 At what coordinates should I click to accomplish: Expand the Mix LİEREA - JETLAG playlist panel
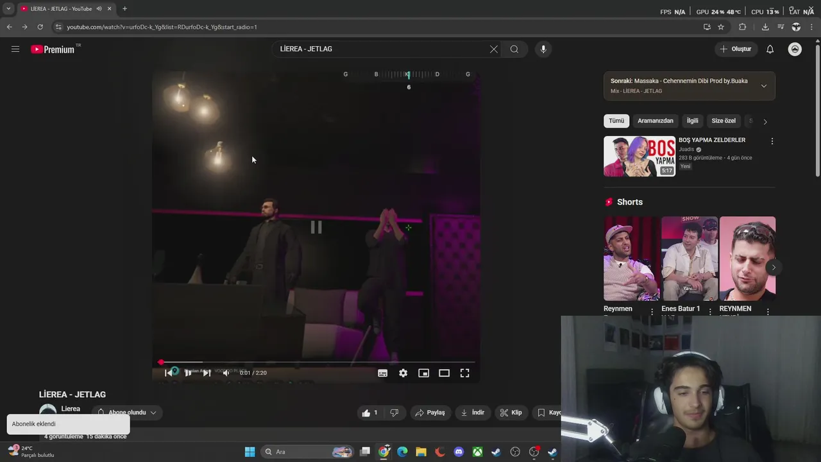coord(764,86)
